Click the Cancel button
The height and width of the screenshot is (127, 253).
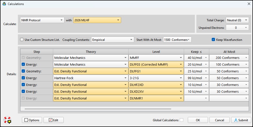(220, 120)
